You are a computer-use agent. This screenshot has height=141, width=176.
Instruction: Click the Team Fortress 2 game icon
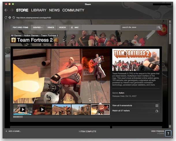14,40
